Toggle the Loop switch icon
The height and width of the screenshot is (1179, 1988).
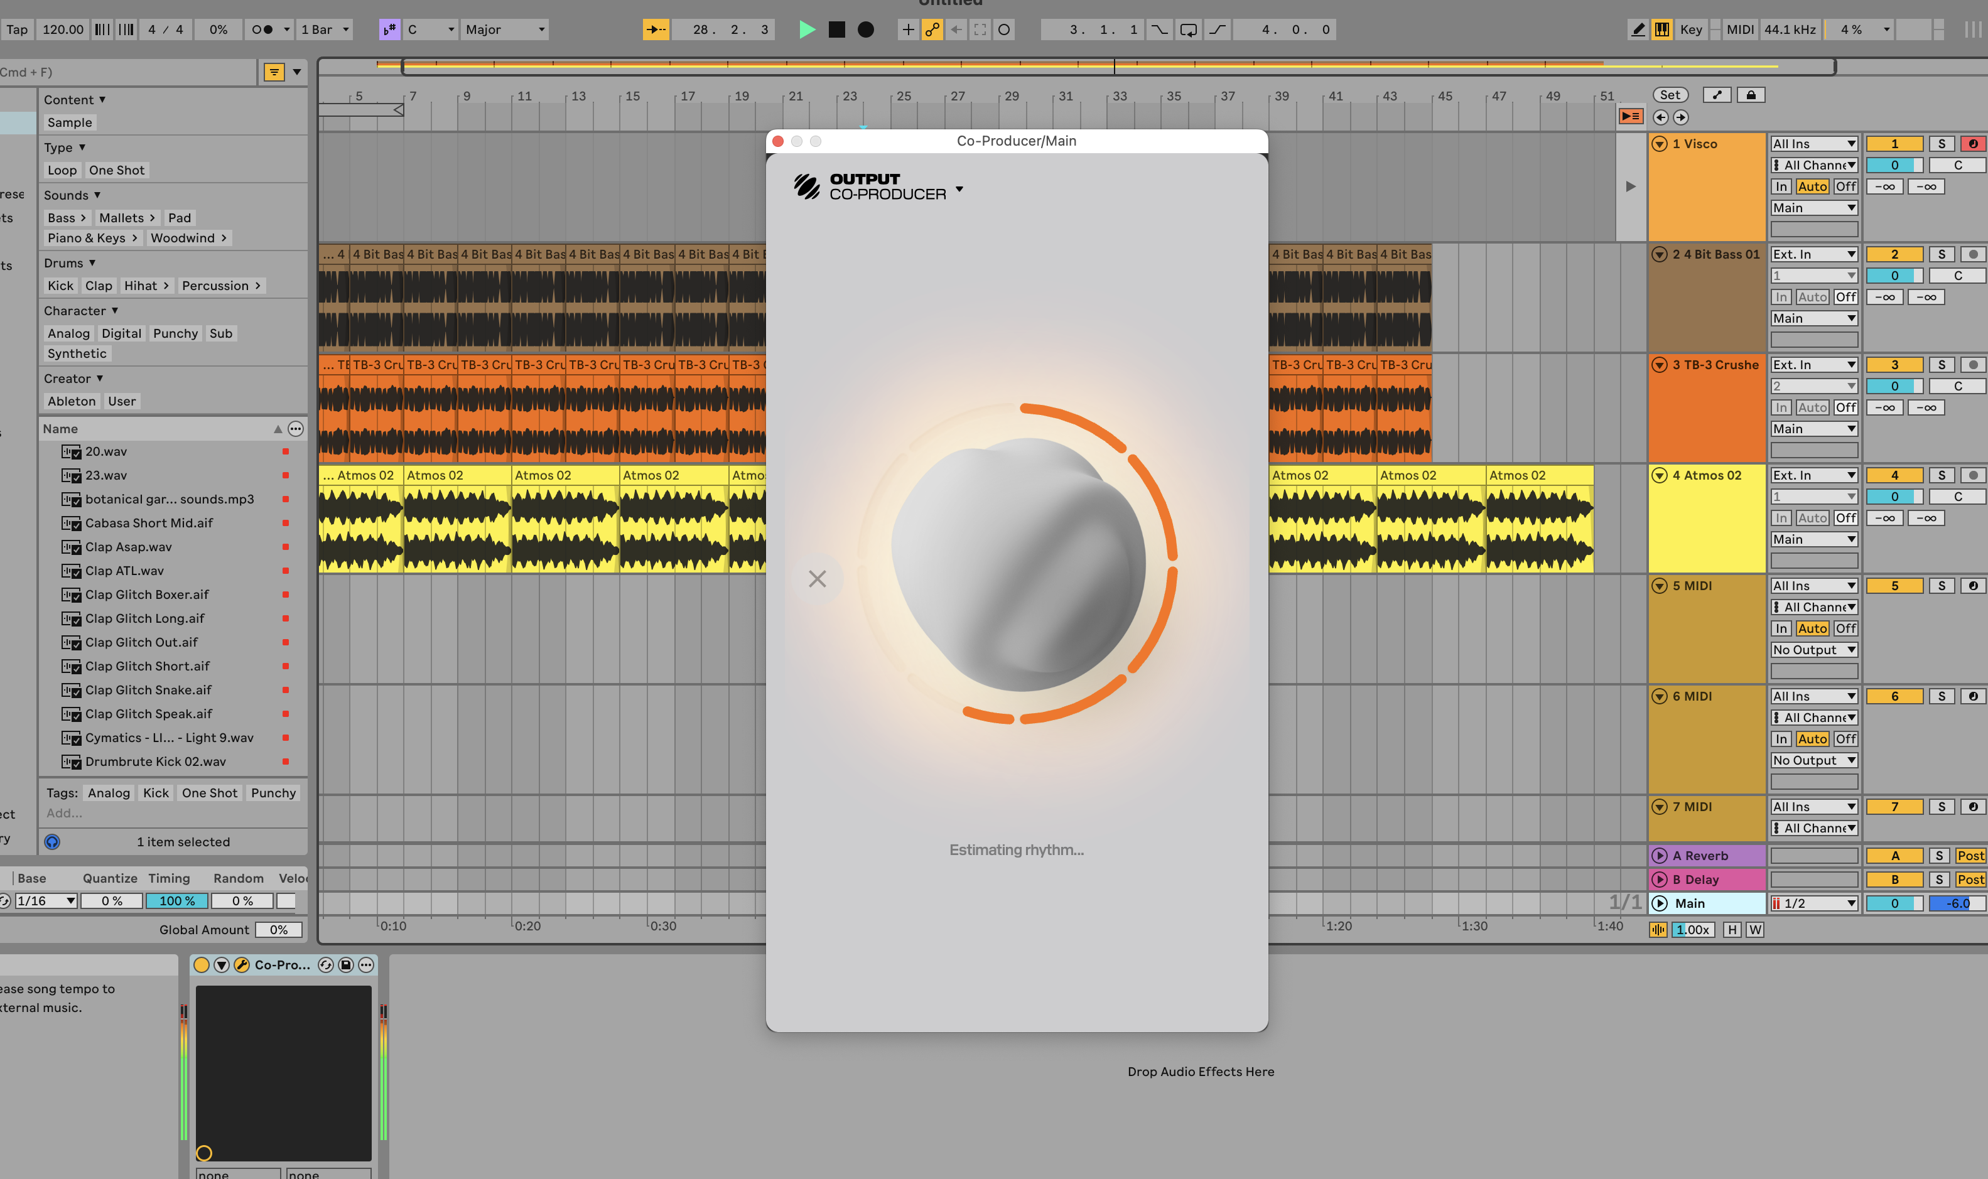coord(1188,30)
